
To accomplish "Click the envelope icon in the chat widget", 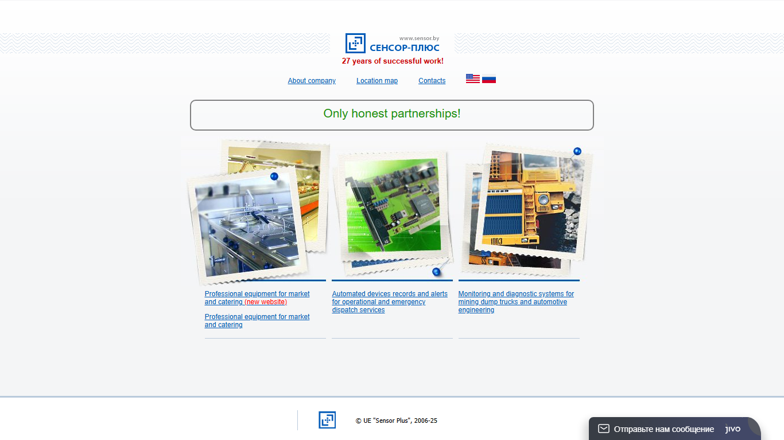I will pos(603,429).
